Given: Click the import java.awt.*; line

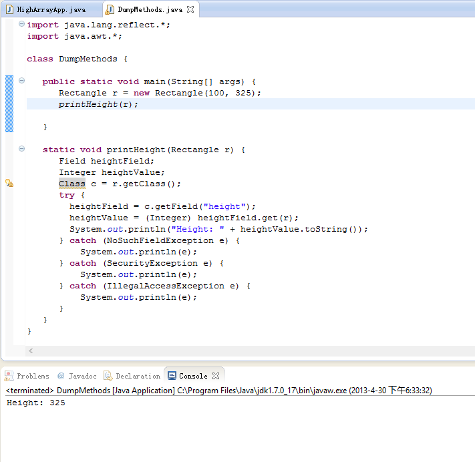Looking at the screenshot, I should [75, 36].
